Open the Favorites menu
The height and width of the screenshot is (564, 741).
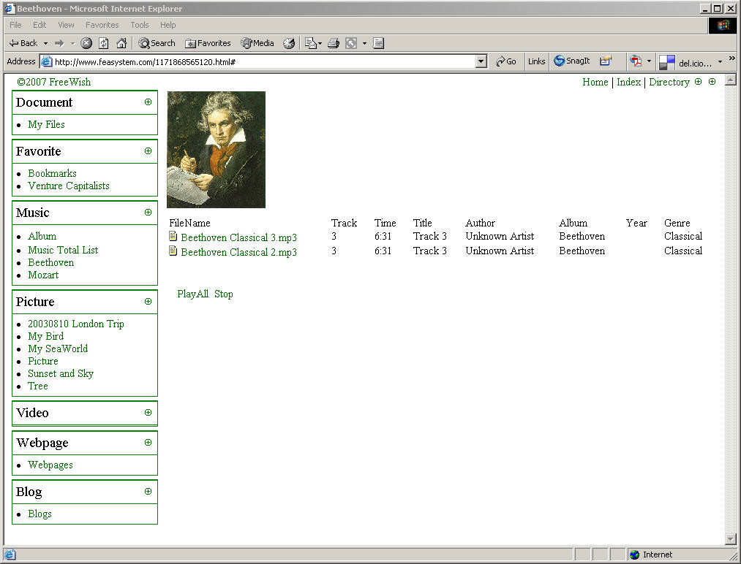tap(102, 25)
